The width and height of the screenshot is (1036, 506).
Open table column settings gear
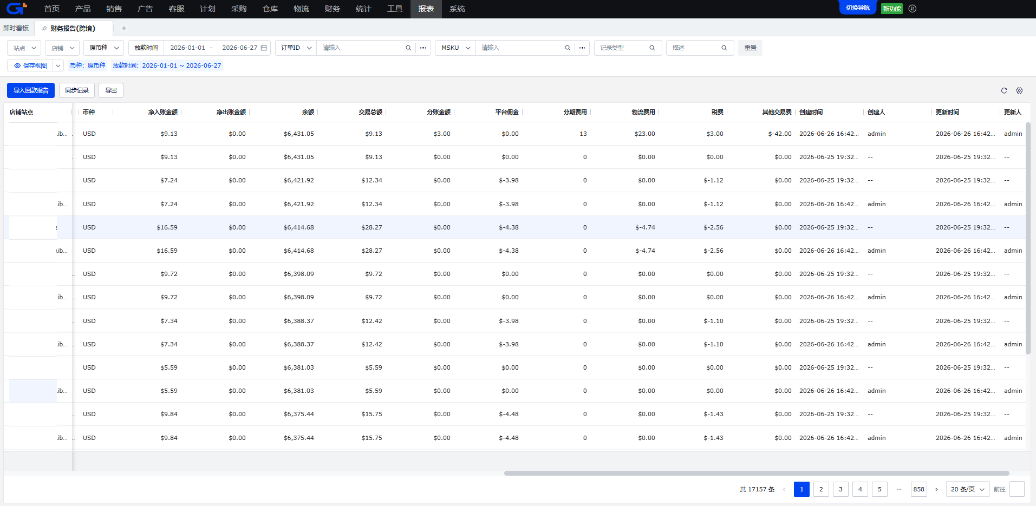(x=1019, y=90)
